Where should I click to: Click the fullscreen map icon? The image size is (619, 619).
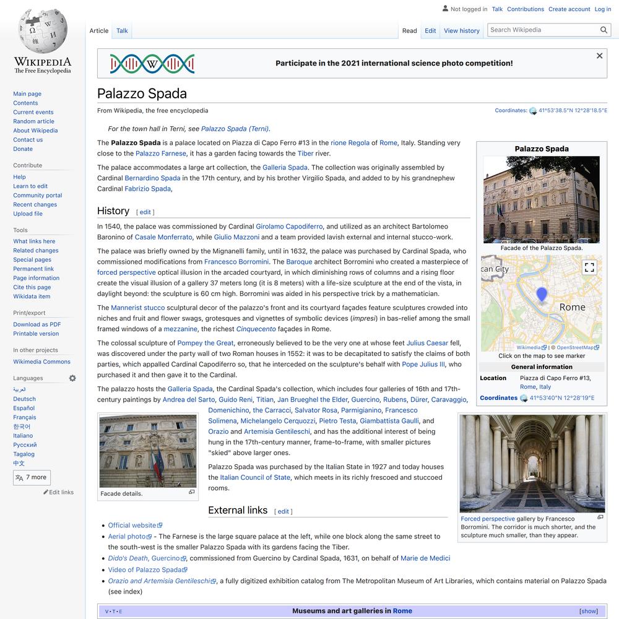tap(589, 267)
